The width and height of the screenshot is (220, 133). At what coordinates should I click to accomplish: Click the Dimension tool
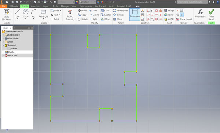click(135, 14)
